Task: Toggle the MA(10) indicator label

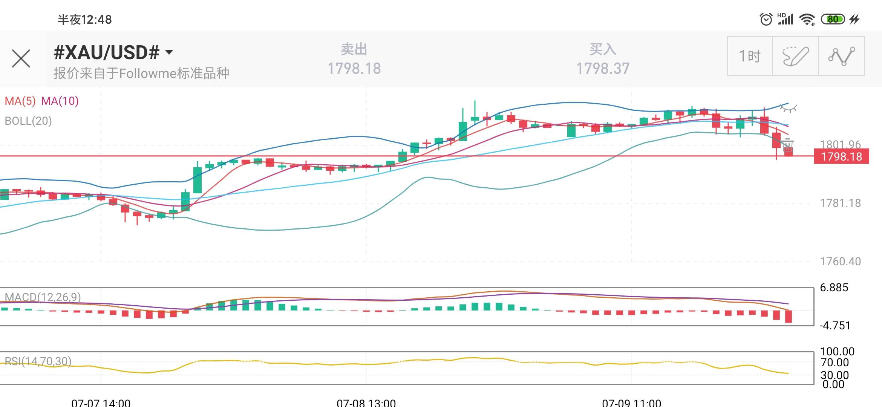Action: tap(60, 101)
